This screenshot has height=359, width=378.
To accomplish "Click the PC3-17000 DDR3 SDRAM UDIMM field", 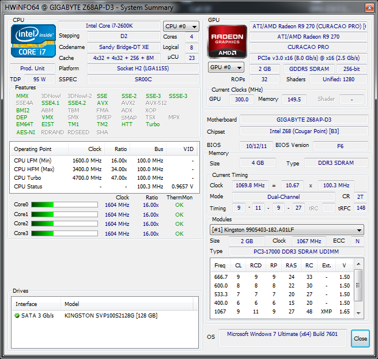I will [296, 251].
